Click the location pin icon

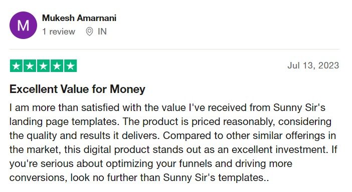pyautogui.click(x=89, y=31)
